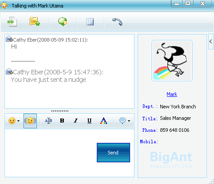
Task: Click Mark's avatar picture
Action: click(172, 61)
